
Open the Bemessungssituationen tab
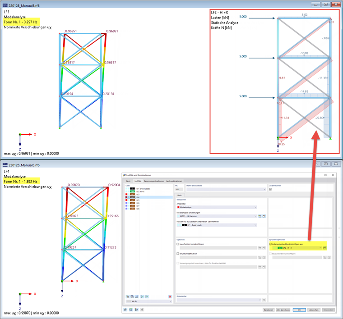(154, 181)
